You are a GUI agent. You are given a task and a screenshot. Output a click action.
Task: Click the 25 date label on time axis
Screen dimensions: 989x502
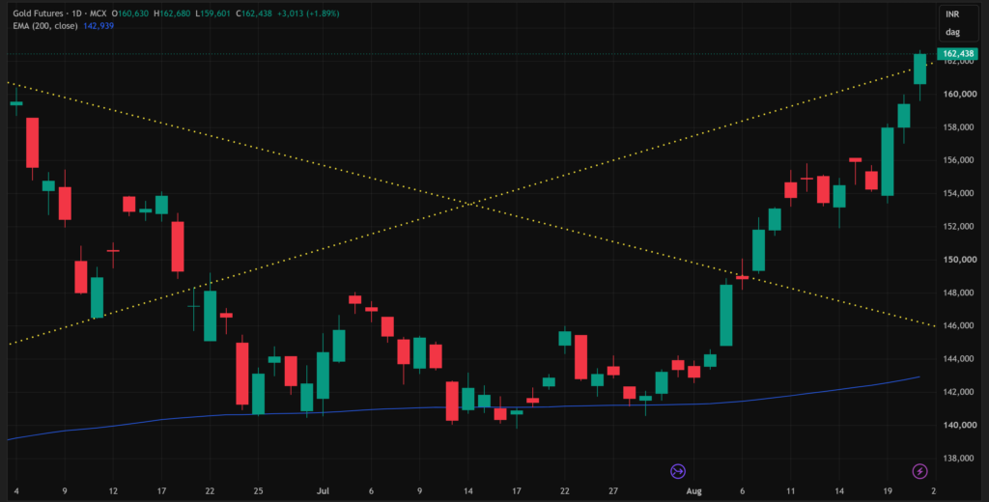[x=258, y=490]
